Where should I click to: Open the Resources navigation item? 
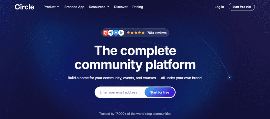coord(99,7)
